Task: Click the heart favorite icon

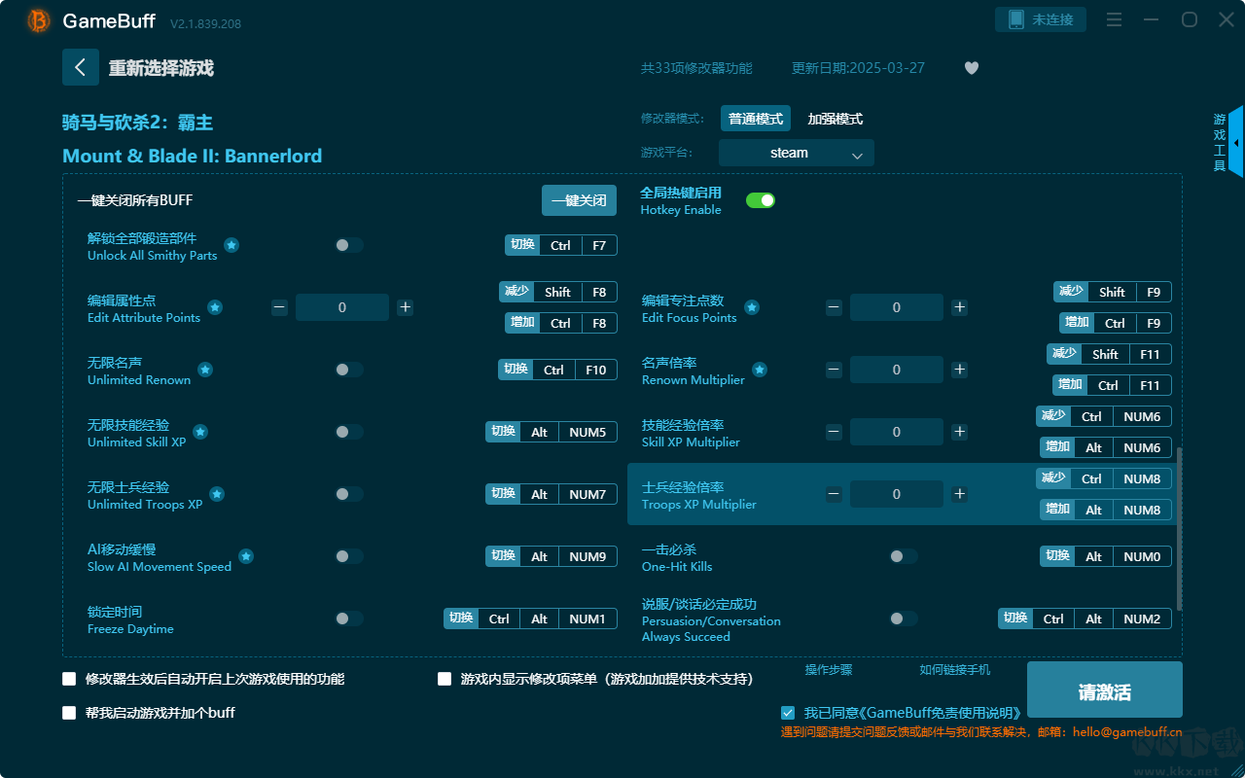Action: pos(972,68)
